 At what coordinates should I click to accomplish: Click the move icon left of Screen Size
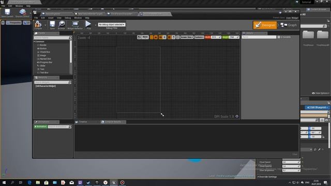(x=178, y=37)
